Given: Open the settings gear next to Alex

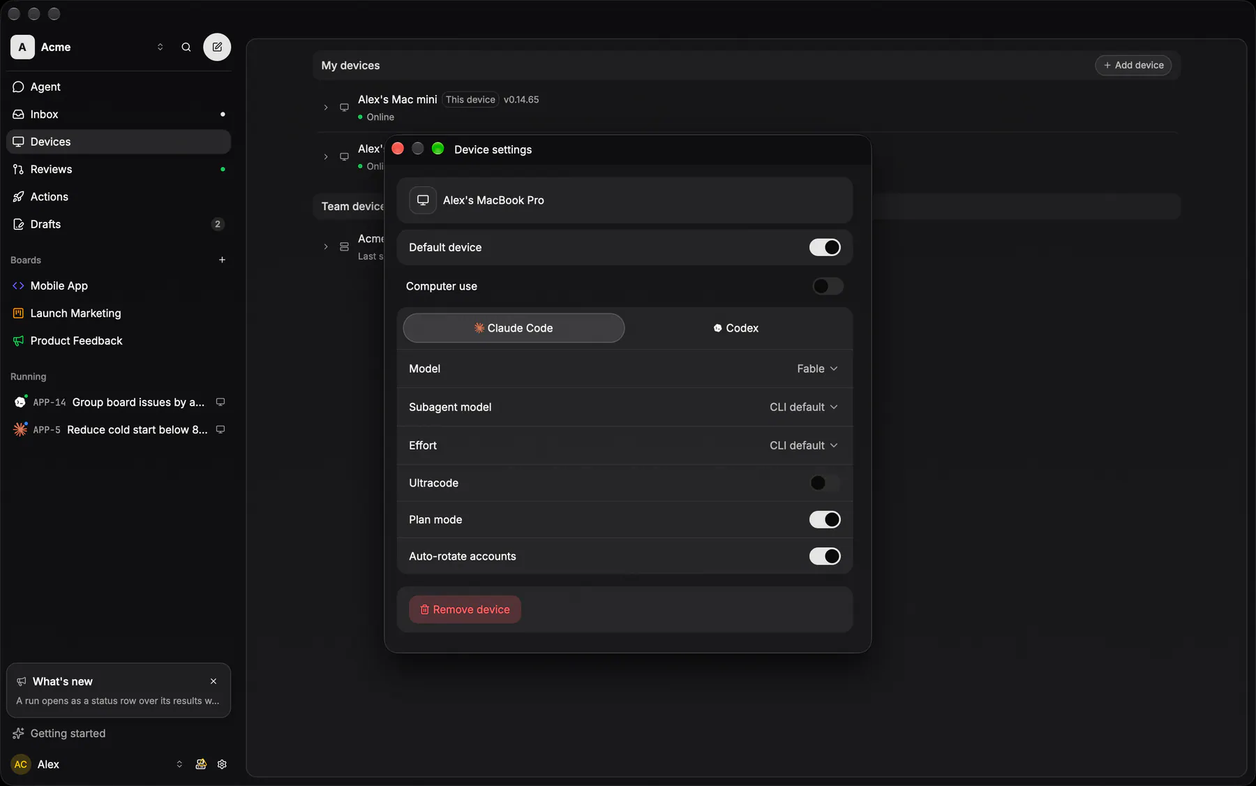Looking at the screenshot, I should [222, 764].
